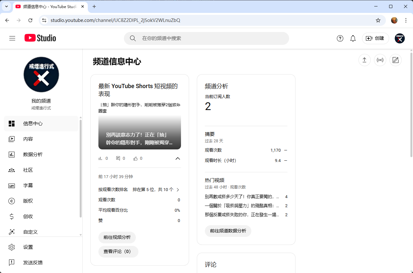Click the 前往视频分析 button

coord(117,238)
